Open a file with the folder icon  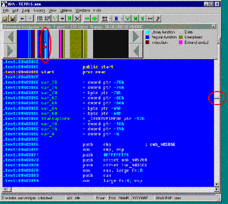(5, 18)
